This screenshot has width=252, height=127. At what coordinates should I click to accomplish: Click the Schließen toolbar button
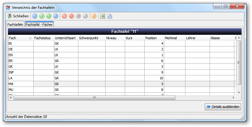pos(18,16)
